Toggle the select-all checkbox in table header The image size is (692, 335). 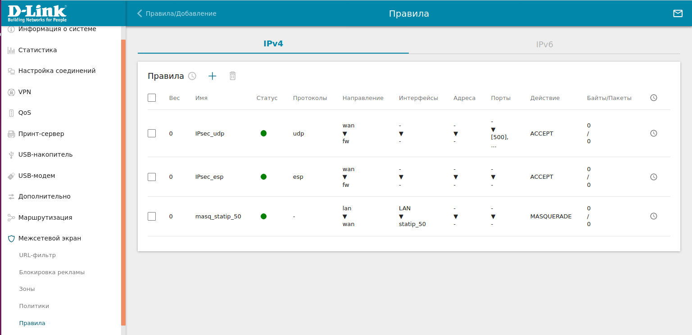tap(152, 98)
